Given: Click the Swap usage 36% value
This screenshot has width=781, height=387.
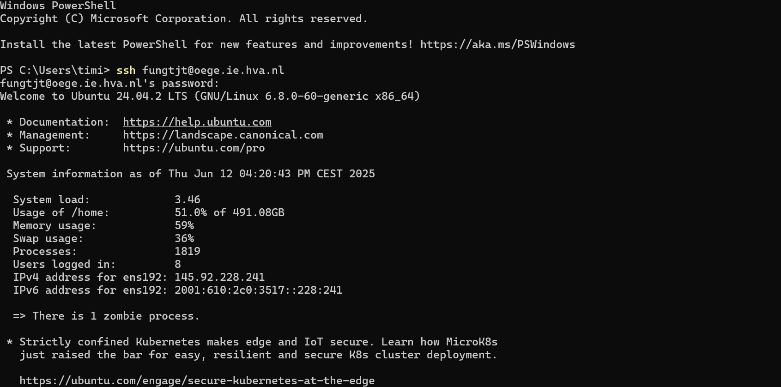Looking at the screenshot, I should pyautogui.click(x=184, y=239).
